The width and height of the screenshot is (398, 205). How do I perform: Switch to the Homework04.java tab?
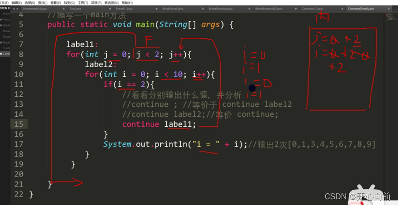35,9
